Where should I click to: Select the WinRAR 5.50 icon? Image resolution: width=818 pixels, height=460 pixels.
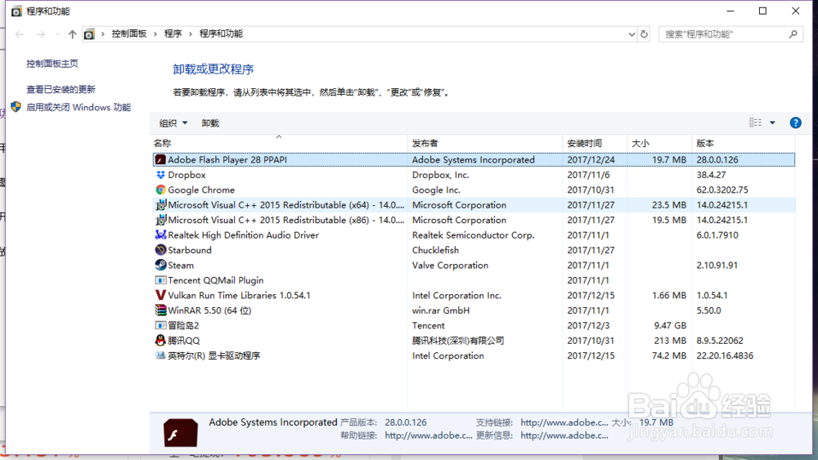pyautogui.click(x=160, y=310)
